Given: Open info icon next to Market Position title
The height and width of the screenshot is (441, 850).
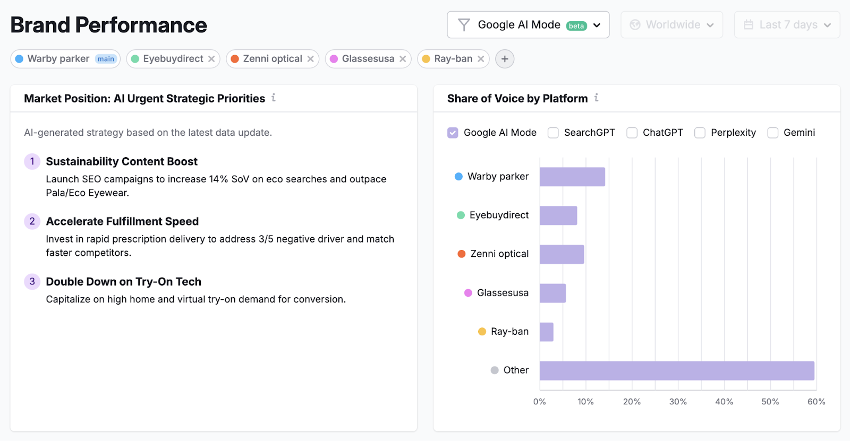Looking at the screenshot, I should [274, 98].
